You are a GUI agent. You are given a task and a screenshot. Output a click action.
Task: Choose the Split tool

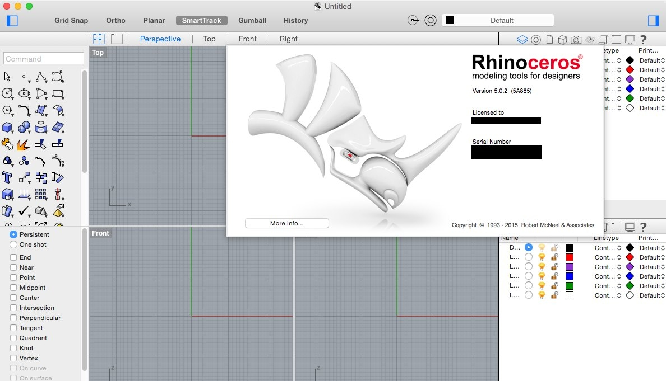pos(57,144)
